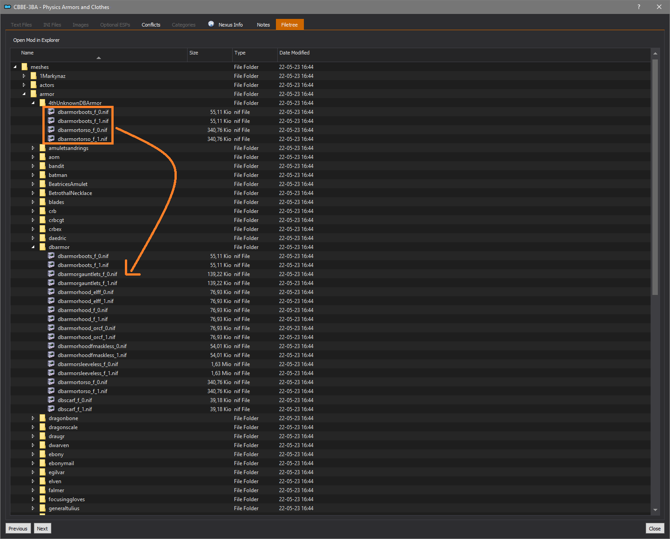Collapse the armor folder
The height and width of the screenshot is (539, 670).
coord(24,94)
